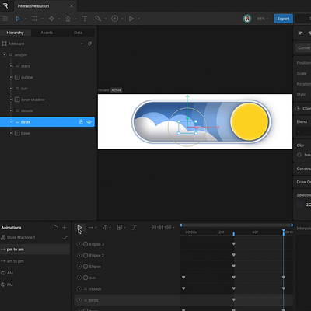The height and width of the screenshot is (311, 311).
Task: Switch to the Hierarchy tab
Action: pyautogui.click(x=16, y=33)
